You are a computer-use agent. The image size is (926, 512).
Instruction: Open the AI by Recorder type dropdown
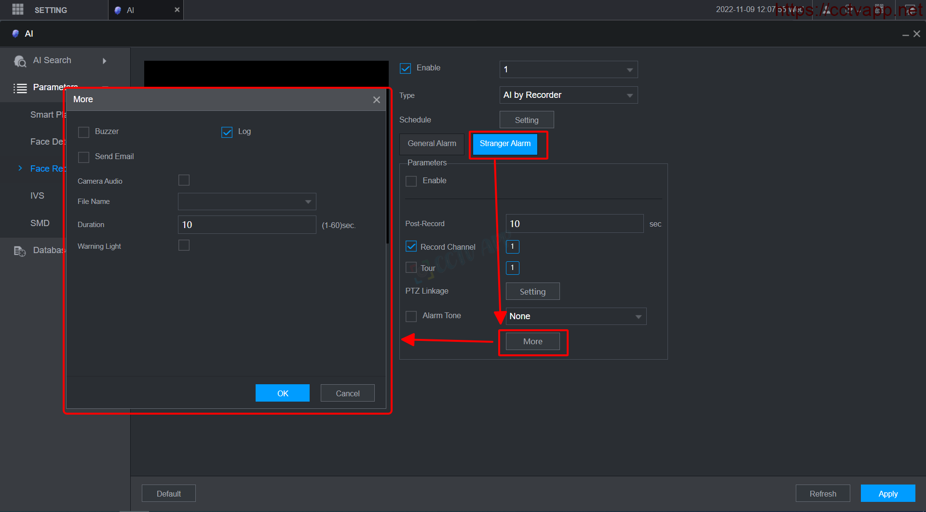click(x=568, y=95)
